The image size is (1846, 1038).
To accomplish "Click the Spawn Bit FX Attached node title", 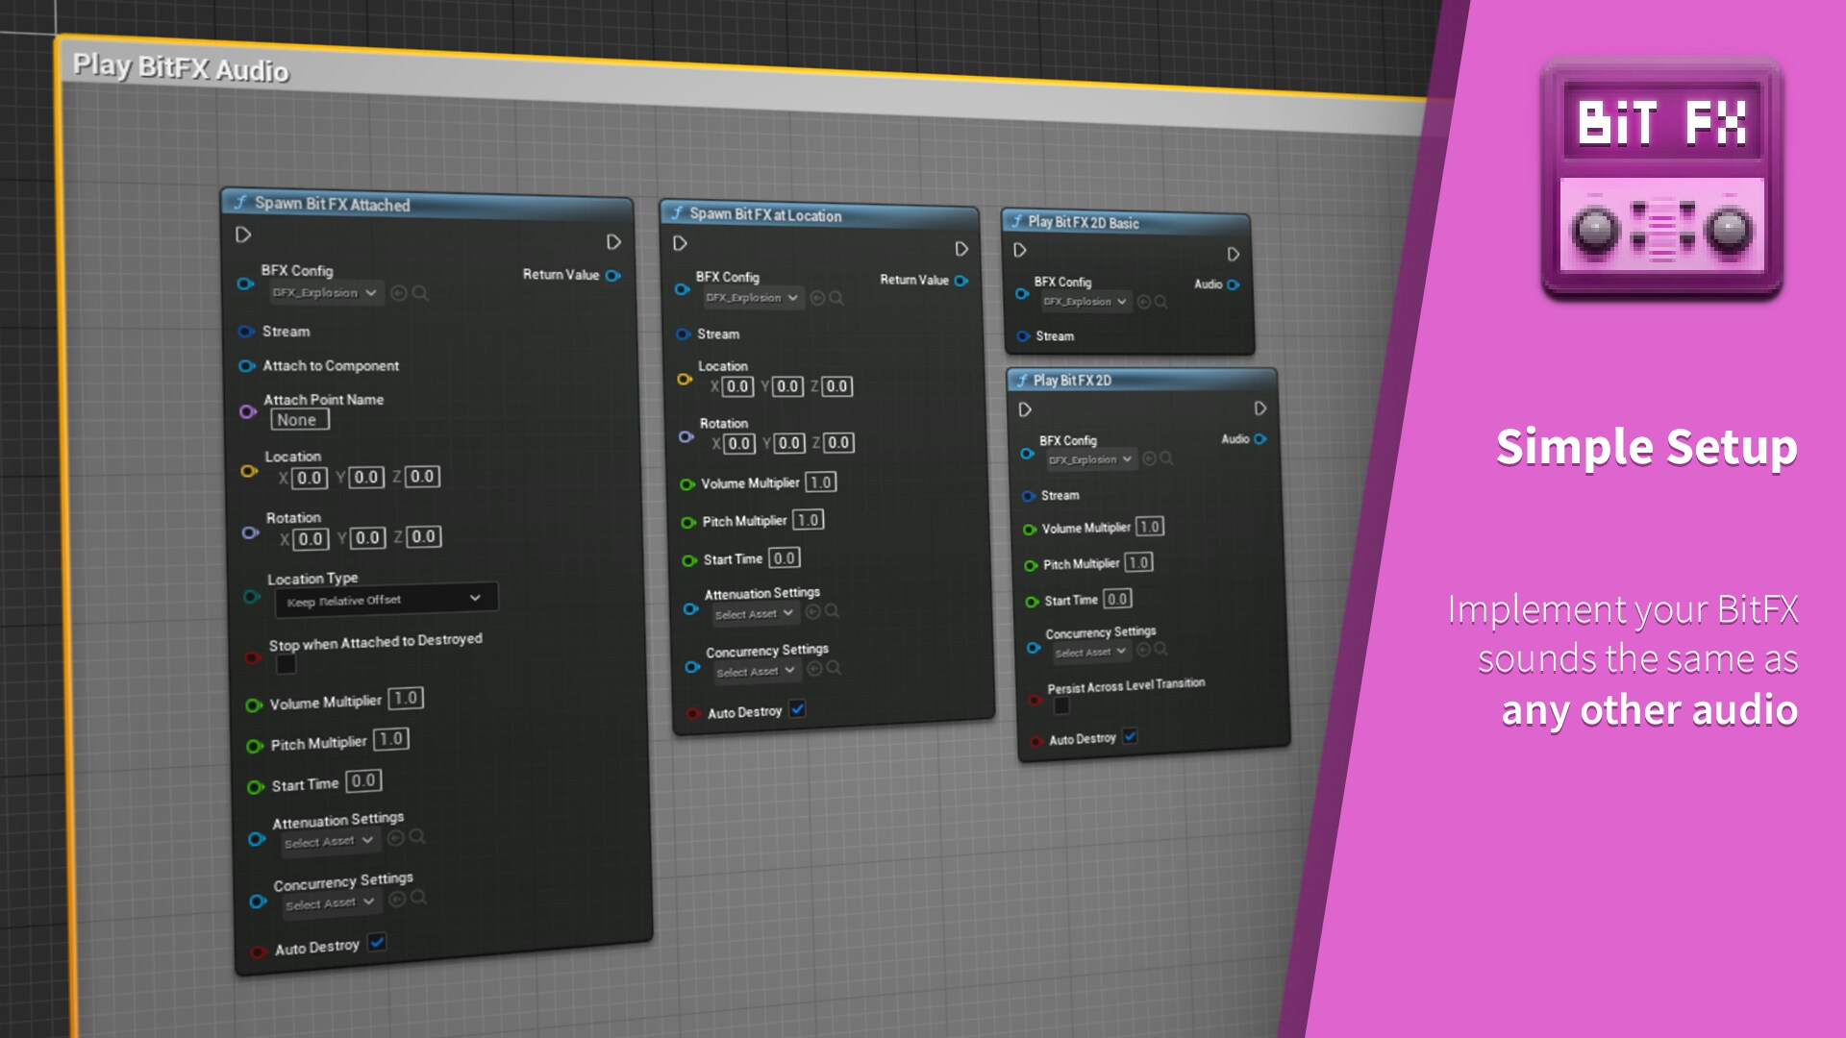I will tap(332, 204).
